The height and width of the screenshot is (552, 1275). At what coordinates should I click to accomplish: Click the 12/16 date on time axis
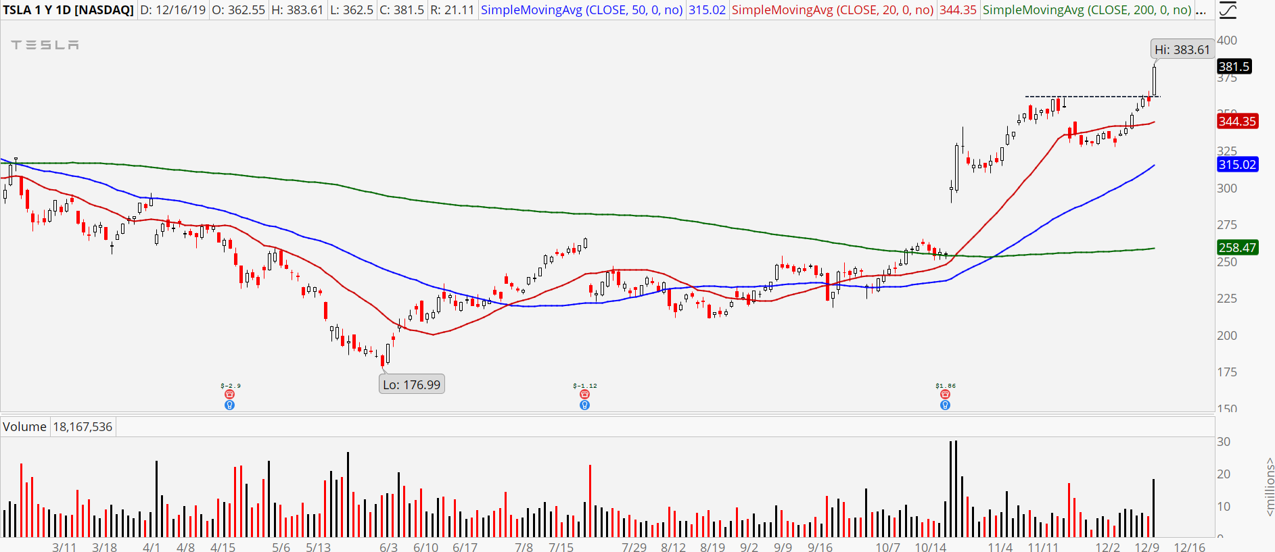tap(1190, 547)
